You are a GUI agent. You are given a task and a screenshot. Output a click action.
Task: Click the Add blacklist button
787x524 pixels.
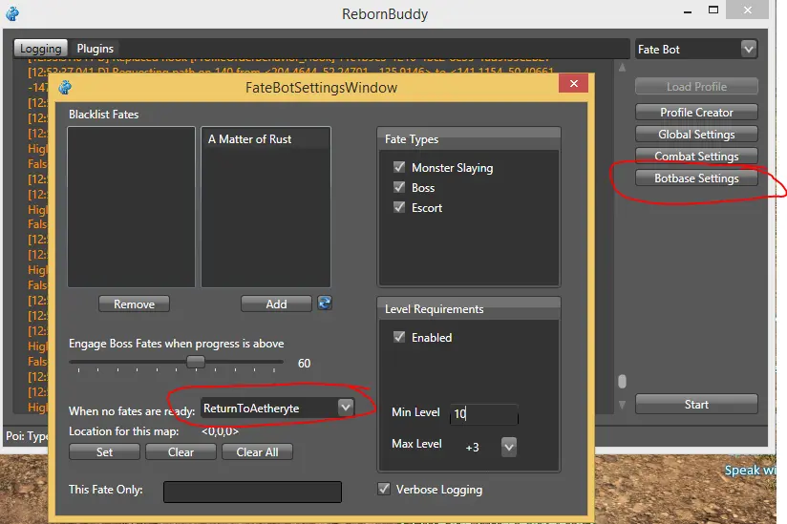277,304
